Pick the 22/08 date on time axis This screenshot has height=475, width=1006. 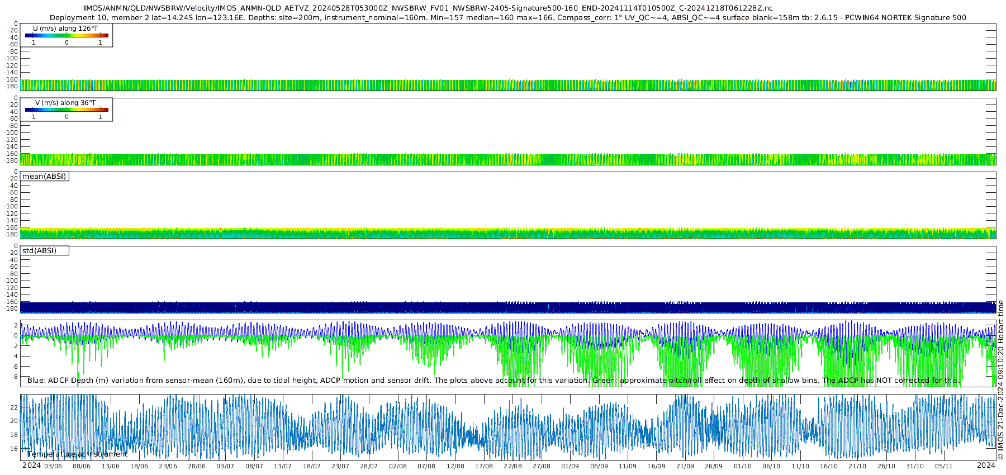tap(513, 467)
